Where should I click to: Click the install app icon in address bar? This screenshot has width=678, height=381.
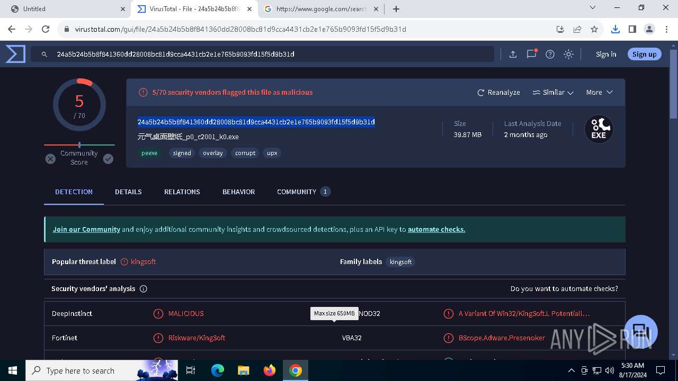pyautogui.click(x=560, y=29)
